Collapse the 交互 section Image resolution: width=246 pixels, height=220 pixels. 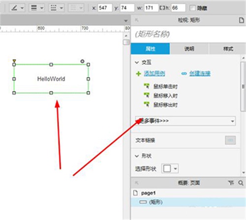click(137, 62)
